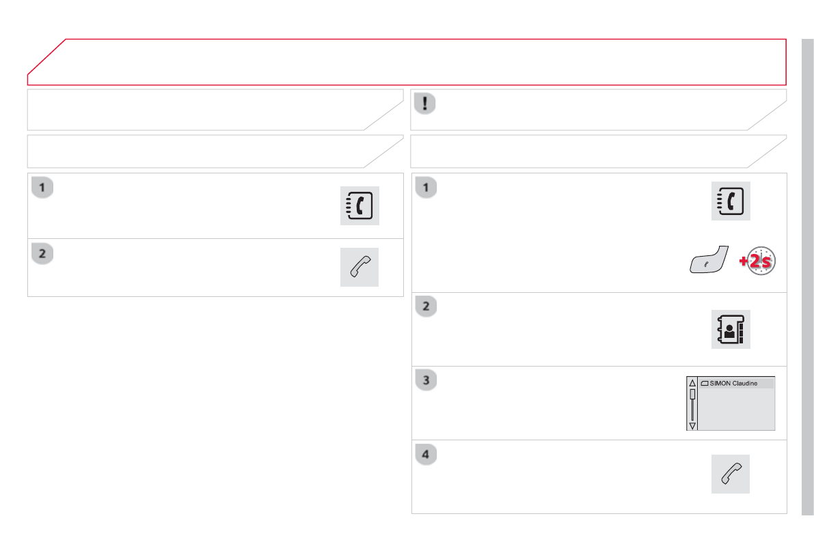Click the phone book icon in the left panel
This screenshot has height=542, width=814.
tap(359, 205)
